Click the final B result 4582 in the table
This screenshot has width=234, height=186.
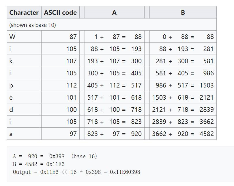click(x=207, y=134)
